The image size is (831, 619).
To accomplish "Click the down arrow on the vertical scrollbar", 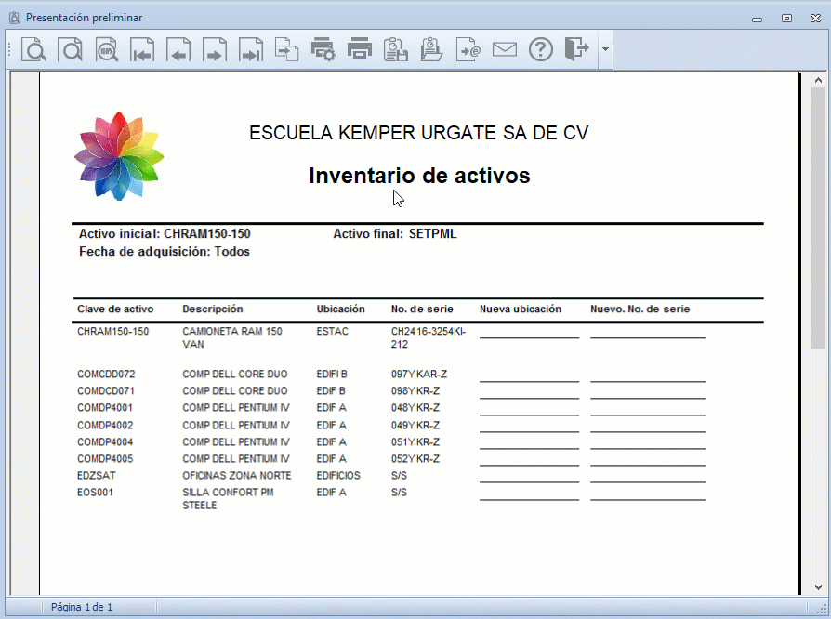I will pos(817,588).
